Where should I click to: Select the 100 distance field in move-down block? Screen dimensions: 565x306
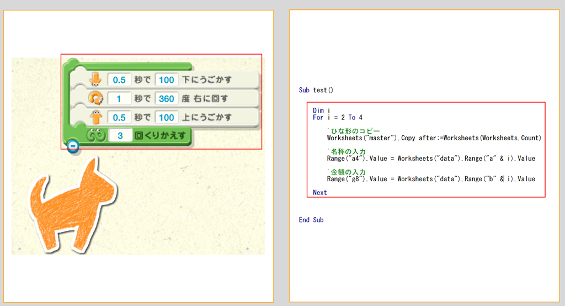point(167,80)
